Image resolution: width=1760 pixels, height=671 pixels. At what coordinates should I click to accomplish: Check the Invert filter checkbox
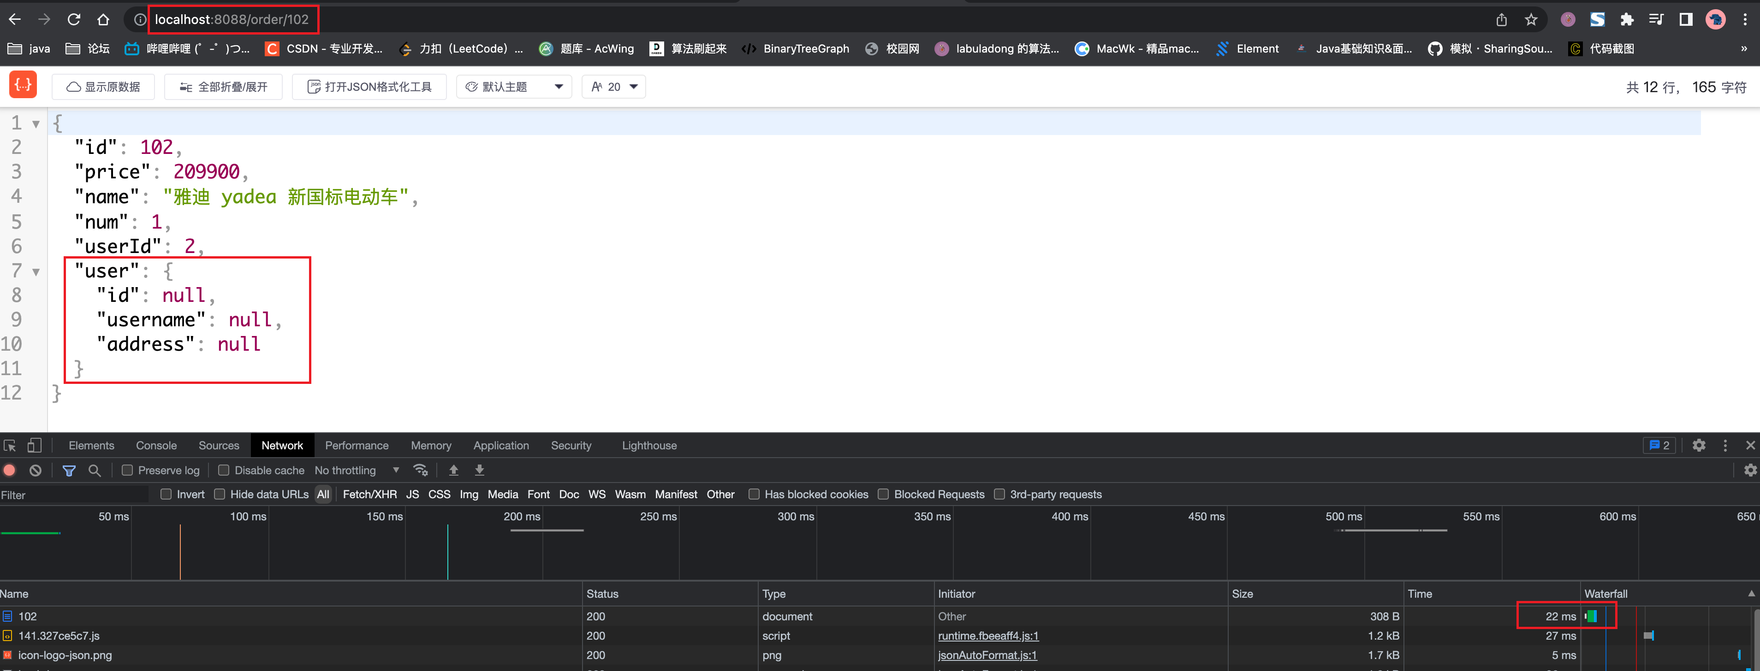coord(166,494)
